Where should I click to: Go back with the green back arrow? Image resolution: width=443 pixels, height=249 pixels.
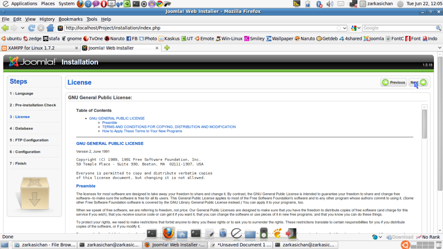[x=5, y=28]
